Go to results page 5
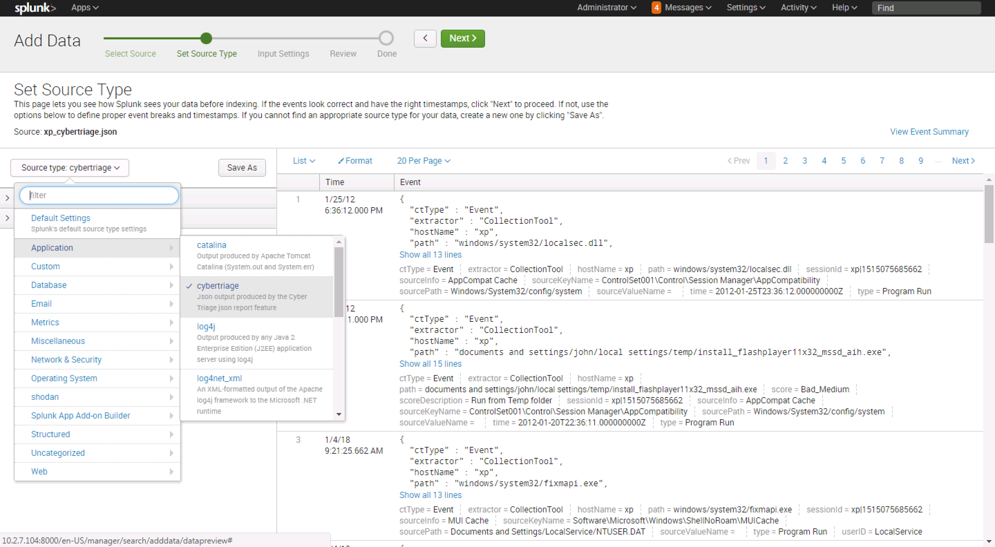The width and height of the screenshot is (995, 547). point(843,161)
